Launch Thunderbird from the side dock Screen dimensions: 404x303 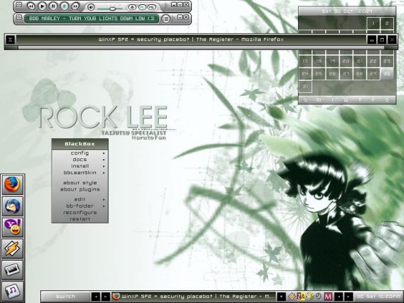(x=13, y=206)
